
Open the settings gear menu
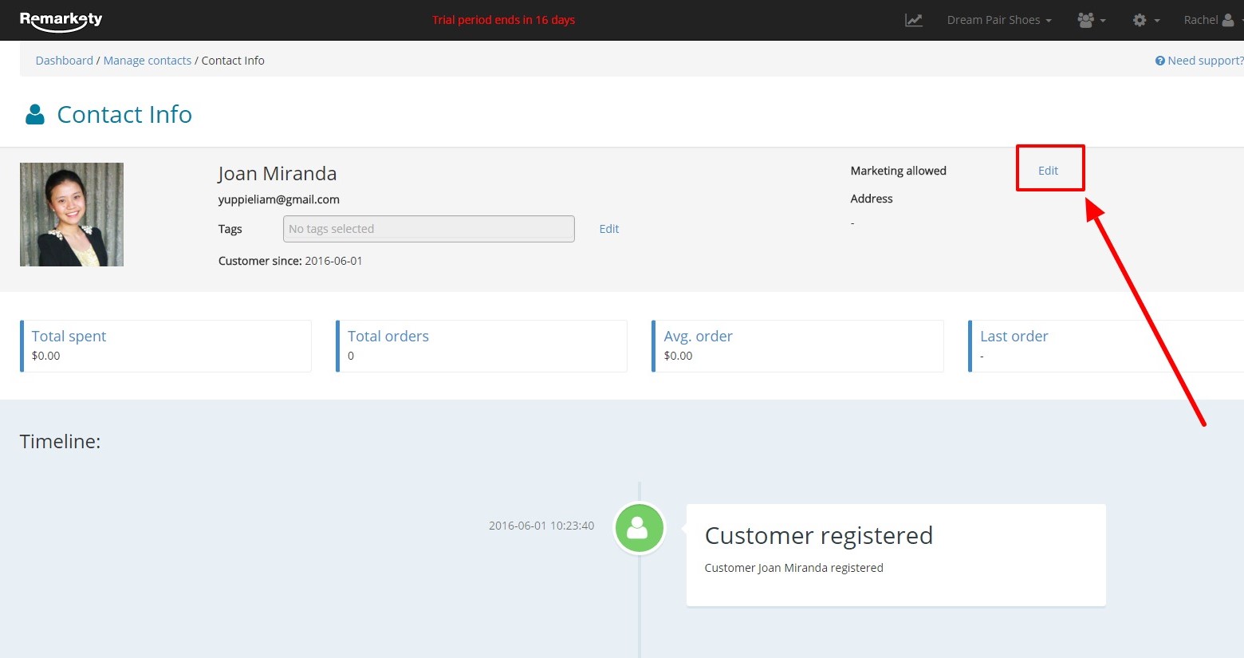[x=1146, y=20]
